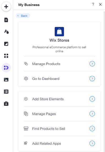Expand Manage Products with its arrow
Viewport: 105px width, 152px height.
(x=92, y=64)
